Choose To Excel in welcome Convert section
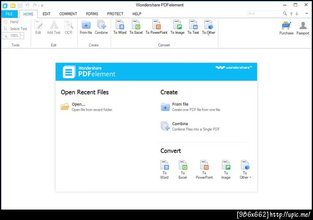 (183, 169)
